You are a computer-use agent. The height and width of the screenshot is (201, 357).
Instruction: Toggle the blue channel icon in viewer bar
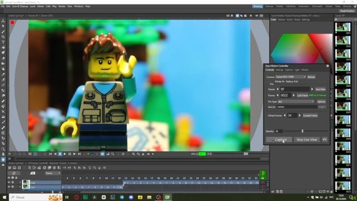[x=93, y=154]
